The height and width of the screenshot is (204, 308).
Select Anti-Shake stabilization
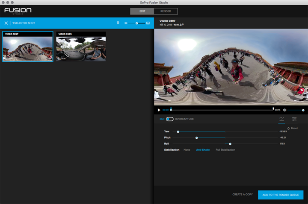[203, 150]
